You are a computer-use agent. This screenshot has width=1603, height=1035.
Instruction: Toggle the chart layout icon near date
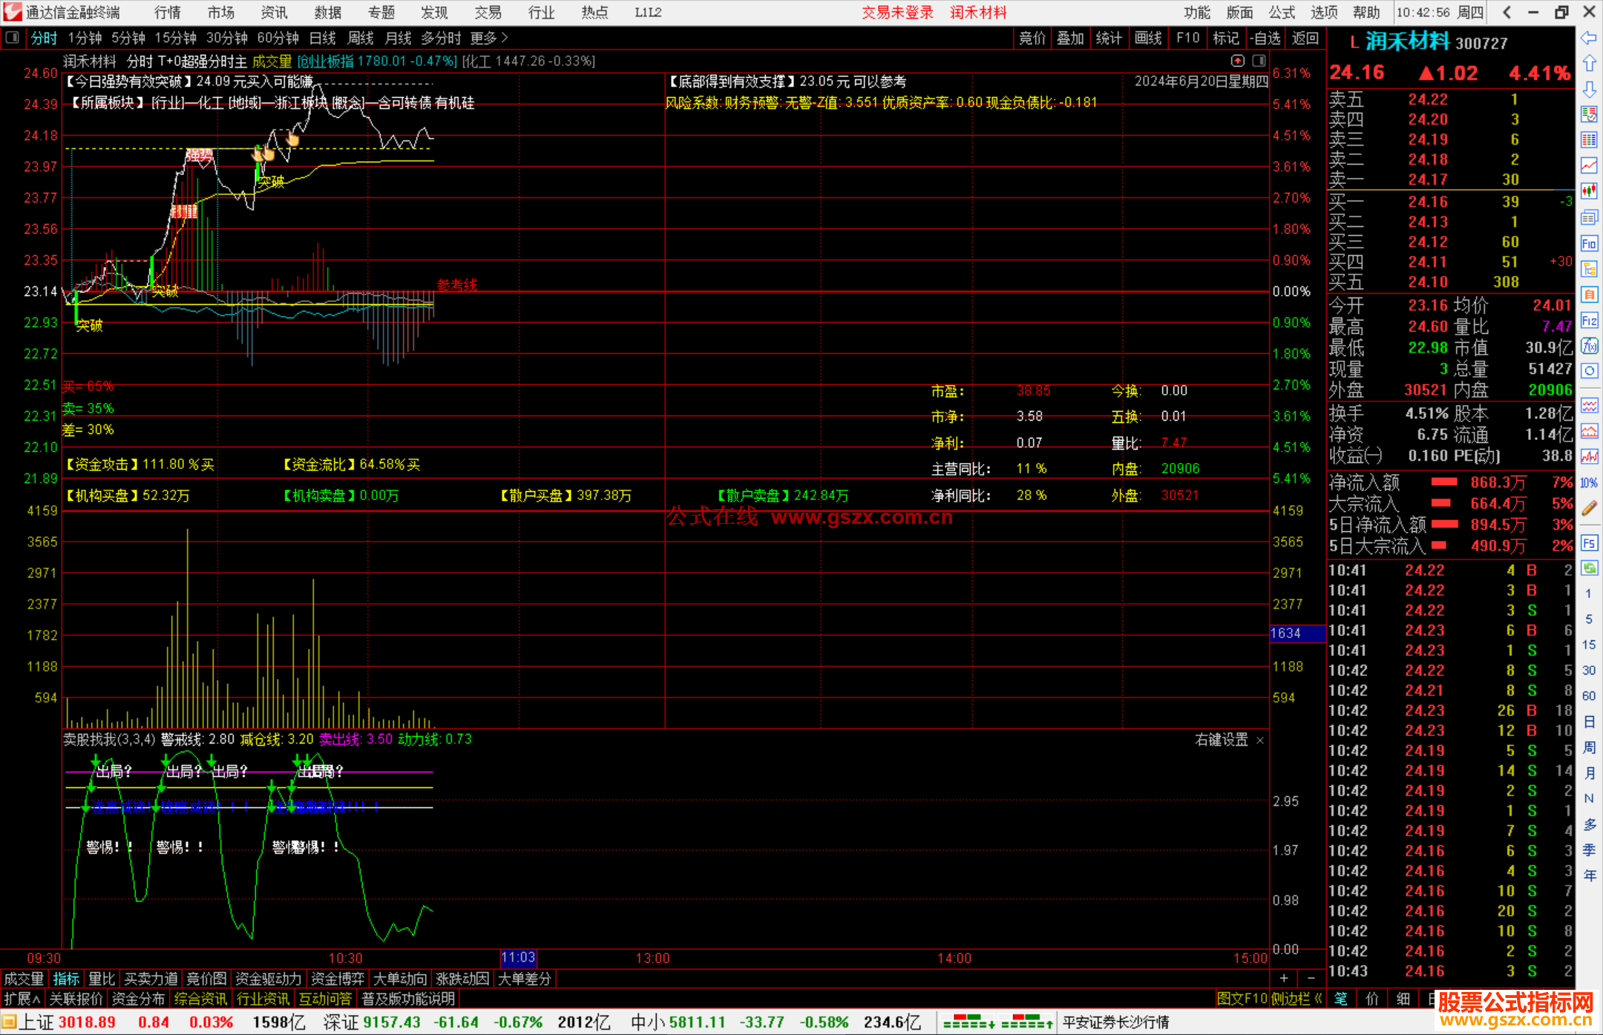coord(1259,61)
